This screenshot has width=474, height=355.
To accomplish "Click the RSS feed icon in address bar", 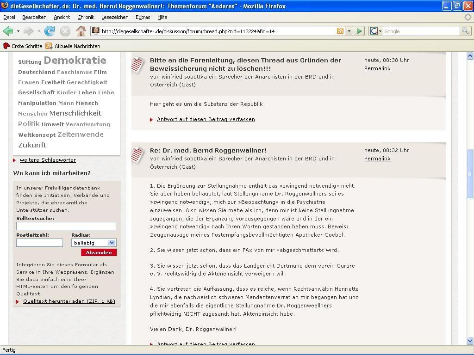I will [x=340, y=31].
